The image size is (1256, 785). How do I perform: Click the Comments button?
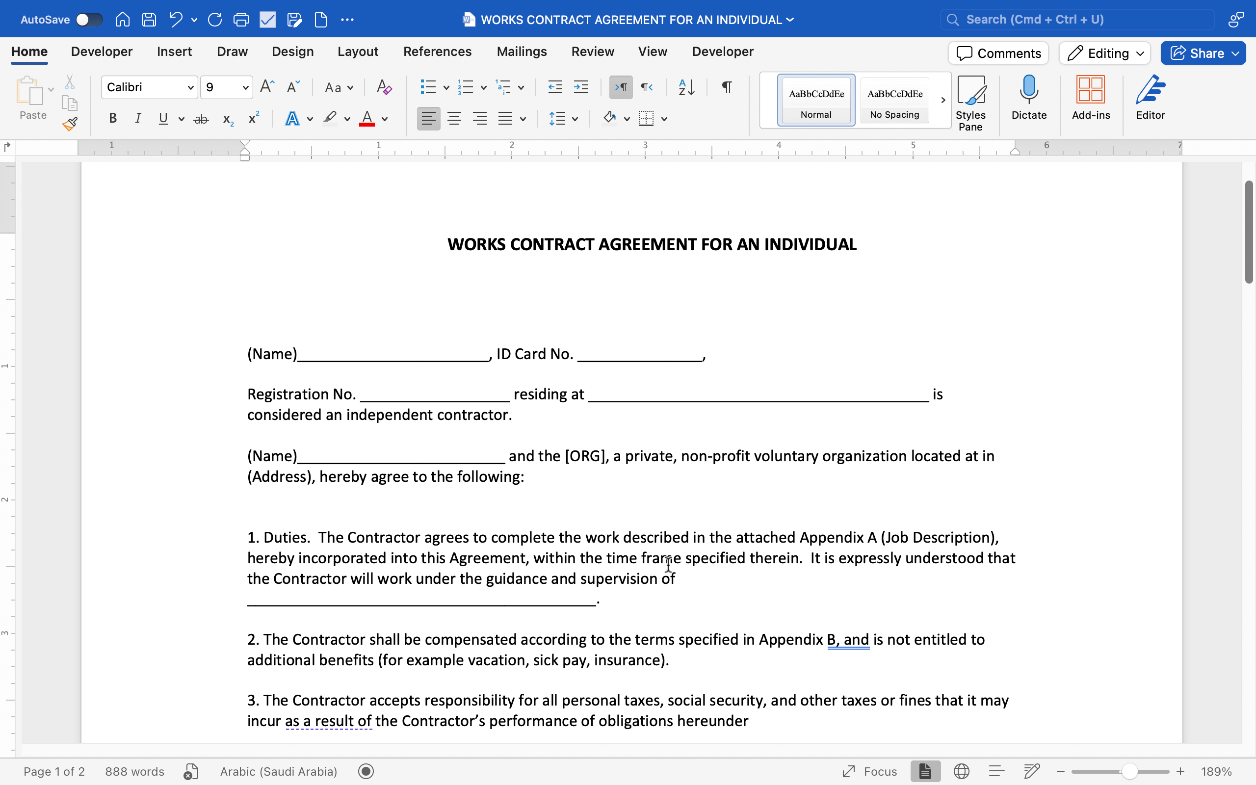click(x=998, y=53)
